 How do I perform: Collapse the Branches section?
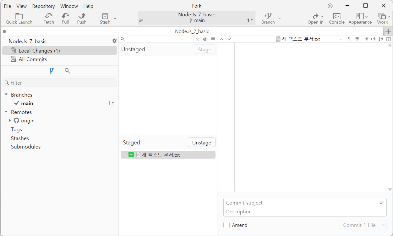6,94
